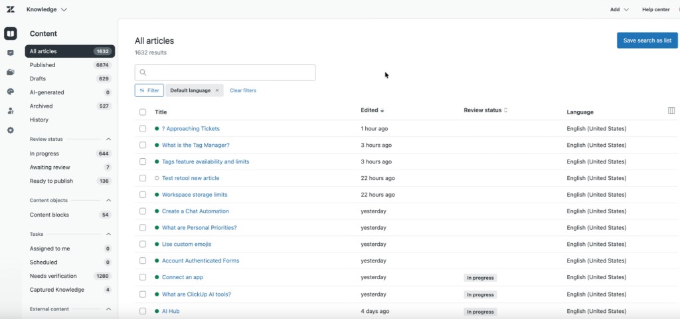
Task: Open the Knowledge product dropdown
Action: tap(47, 9)
